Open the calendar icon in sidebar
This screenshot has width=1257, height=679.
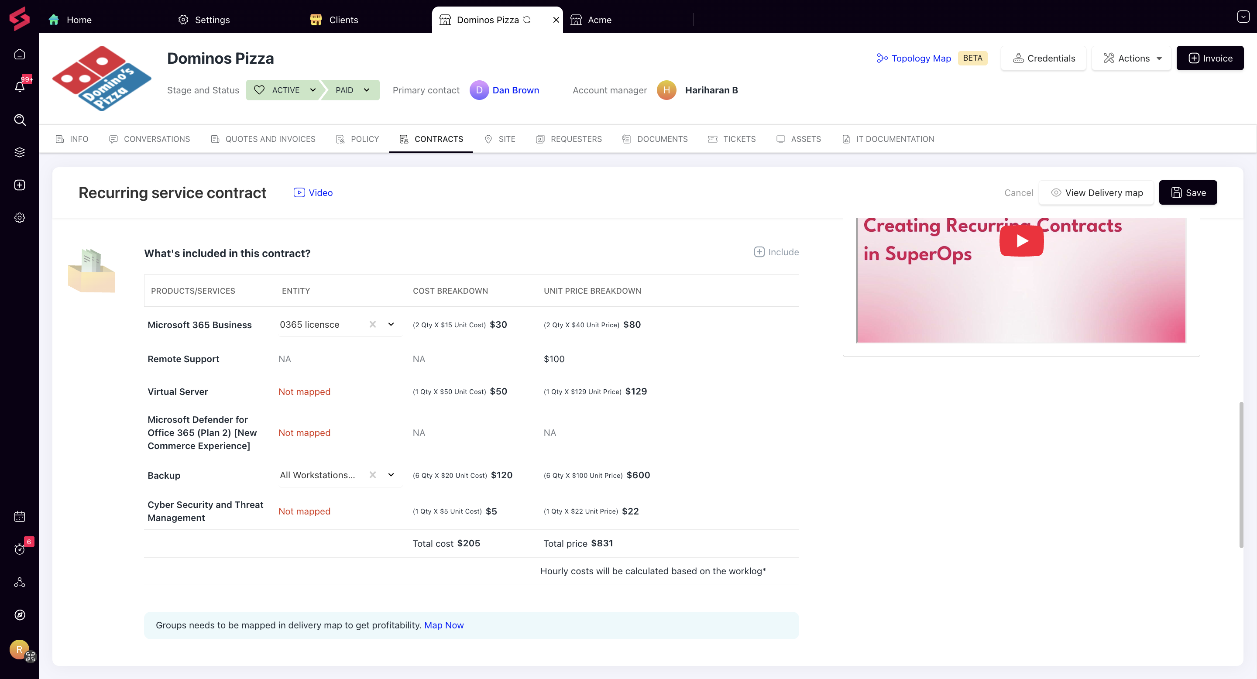(20, 517)
